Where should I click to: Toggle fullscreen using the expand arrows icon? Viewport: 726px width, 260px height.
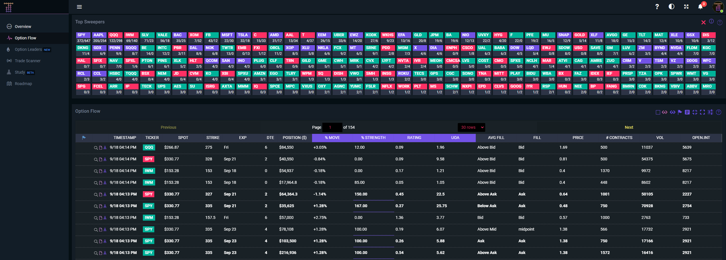[686, 7]
